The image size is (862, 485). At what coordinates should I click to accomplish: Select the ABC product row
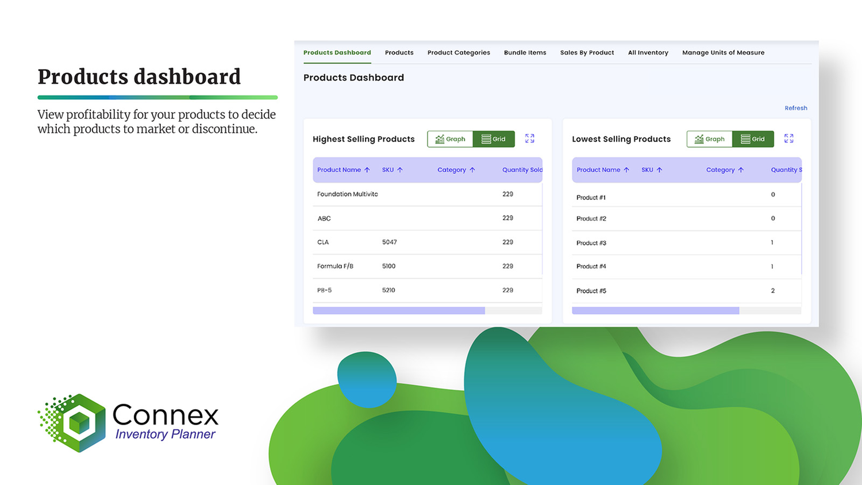pos(428,218)
